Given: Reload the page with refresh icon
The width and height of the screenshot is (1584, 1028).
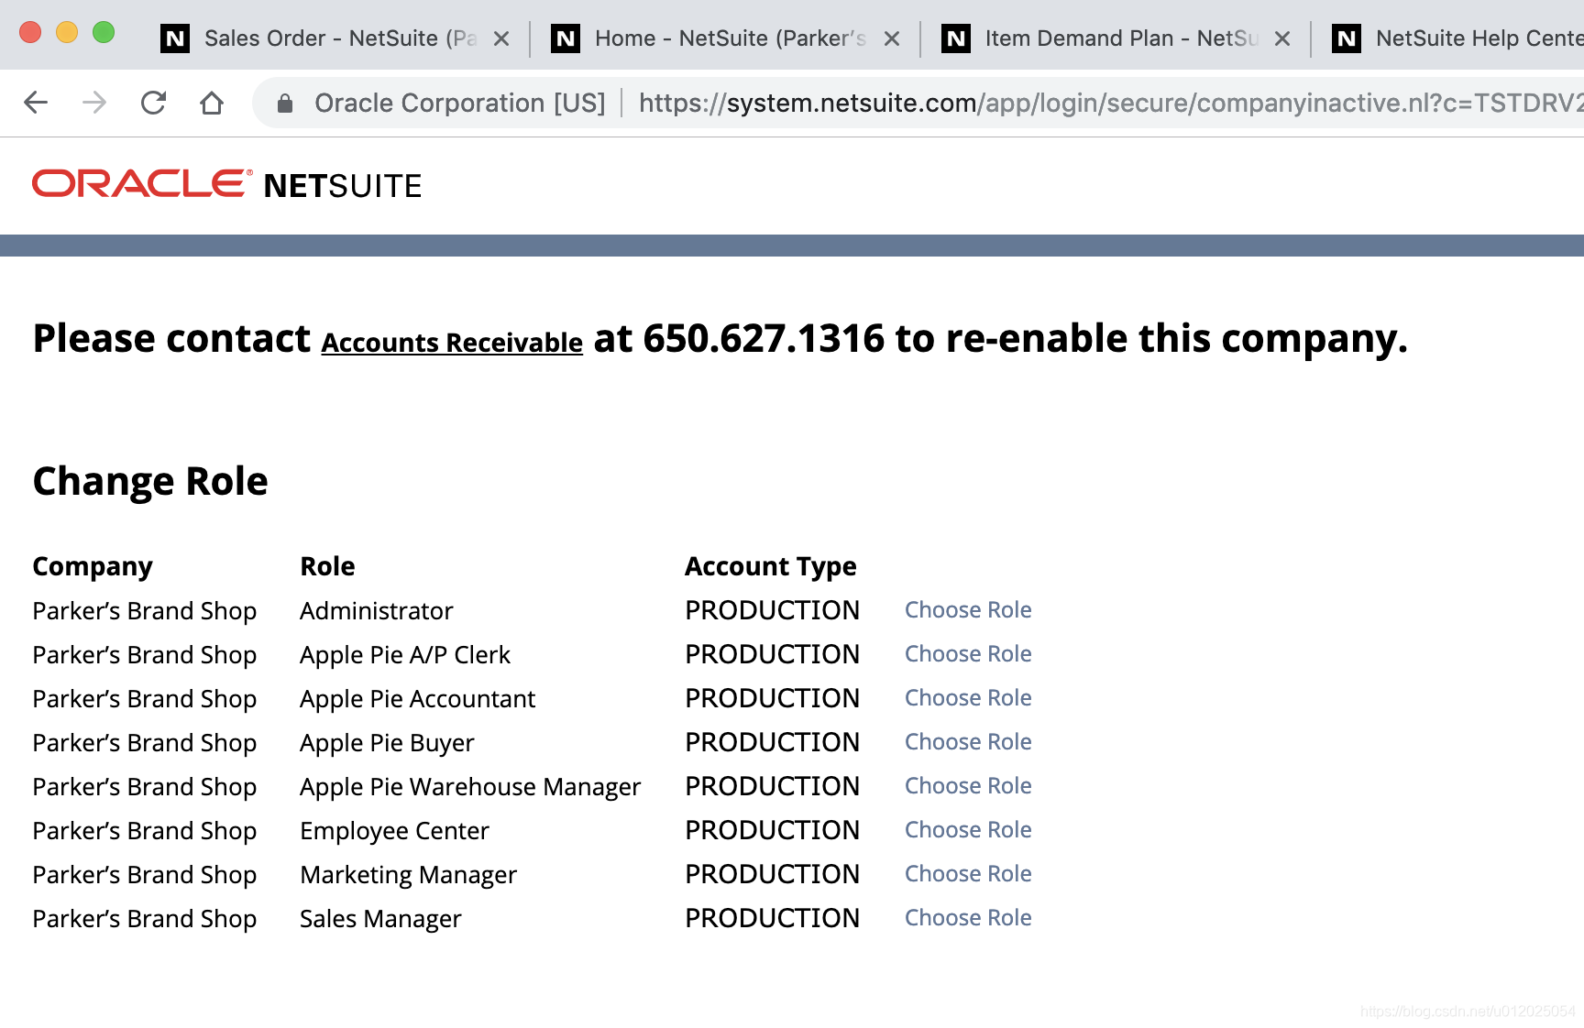Looking at the screenshot, I should coord(153,103).
